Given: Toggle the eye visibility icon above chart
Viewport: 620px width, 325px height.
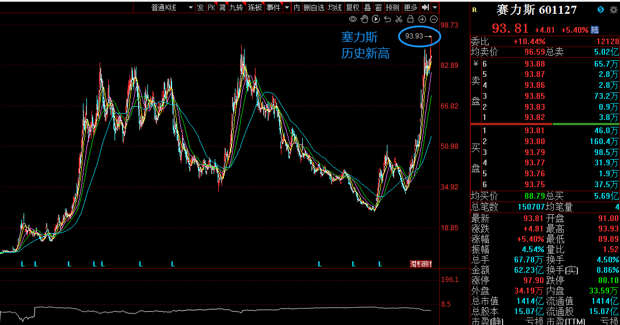Looking at the screenshot, I should point(353,19).
